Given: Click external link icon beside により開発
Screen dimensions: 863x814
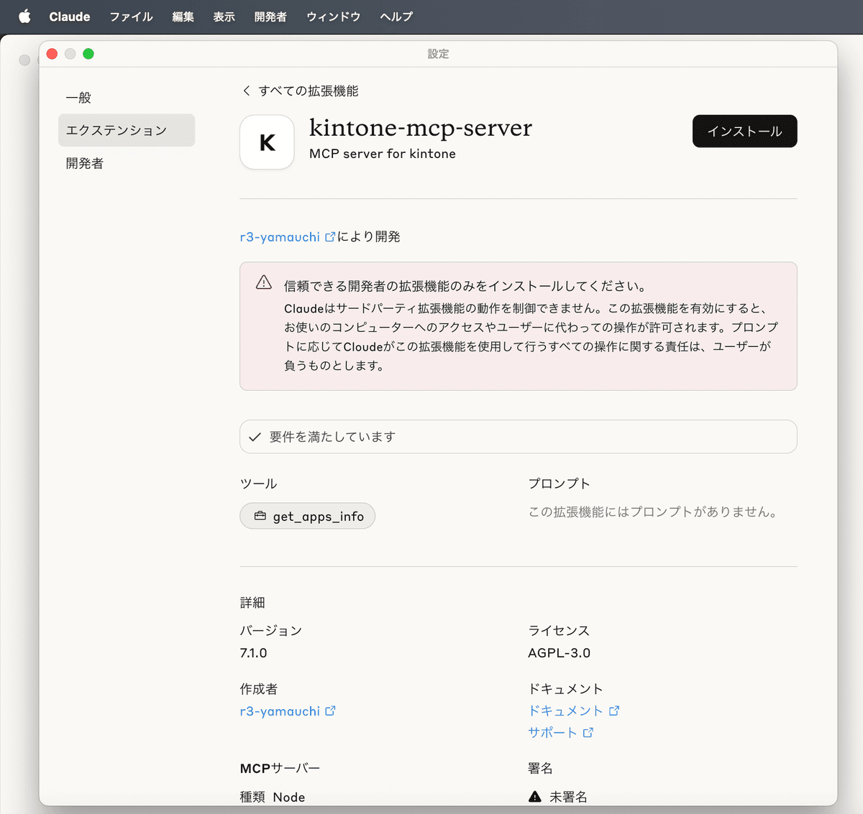Looking at the screenshot, I should [330, 236].
